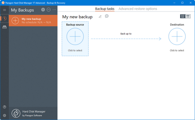Open more options ellipsis in My Backups
195x120 pixels.
coord(54,10)
